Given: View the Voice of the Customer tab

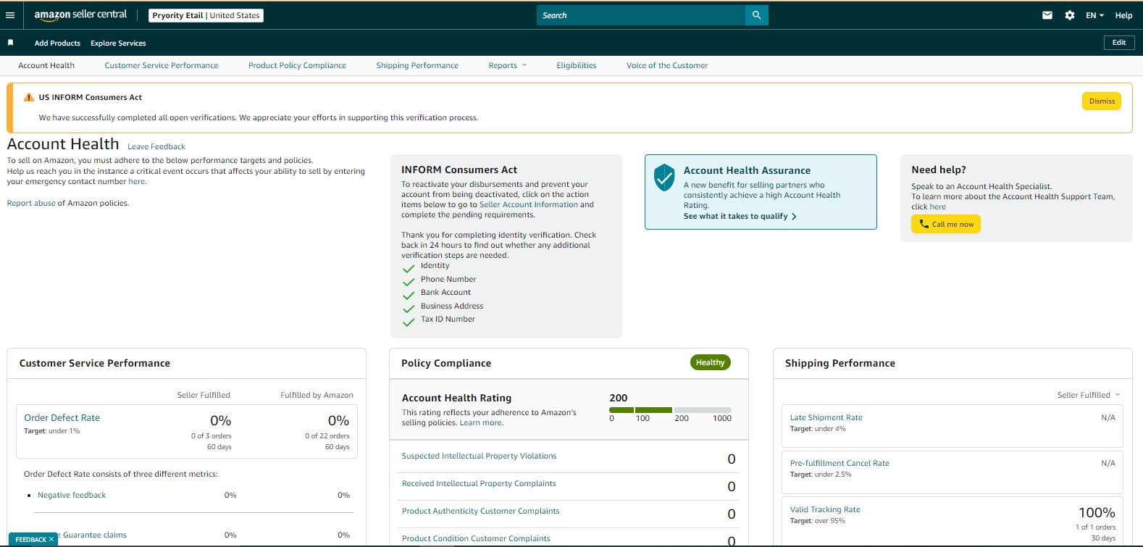Looking at the screenshot, I should (x=667, y=65).
